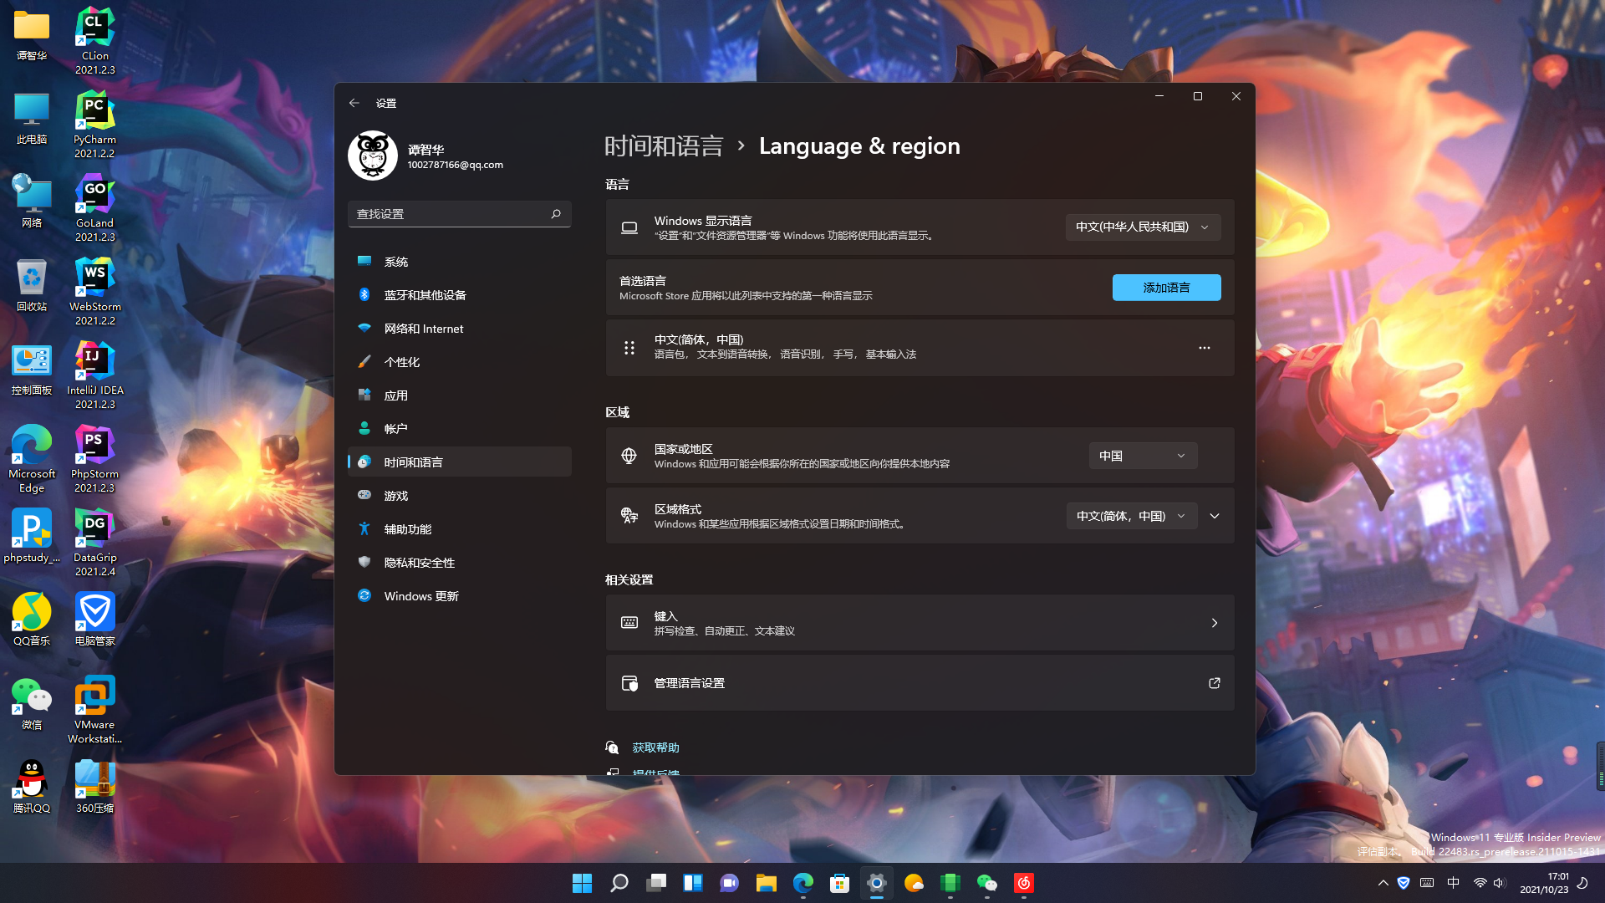Select 网络 desktop icon
This screenshot has width=1605, height=903.
pos(32,202)
